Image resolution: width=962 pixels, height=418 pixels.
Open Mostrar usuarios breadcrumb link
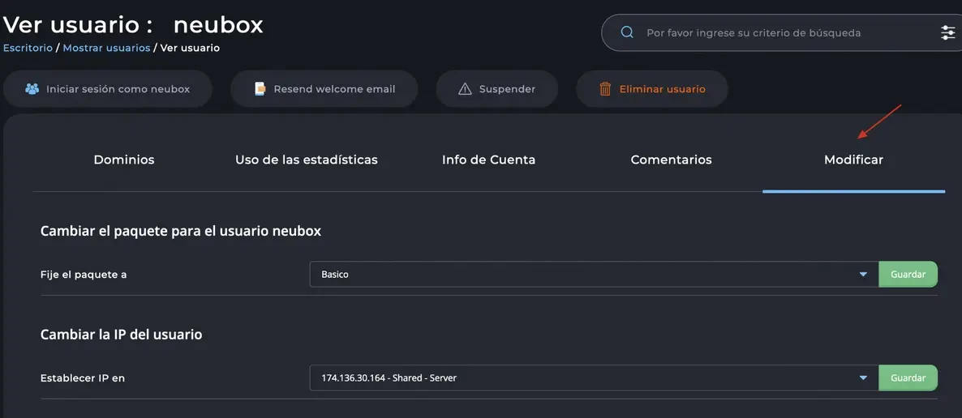click(106, 48)
